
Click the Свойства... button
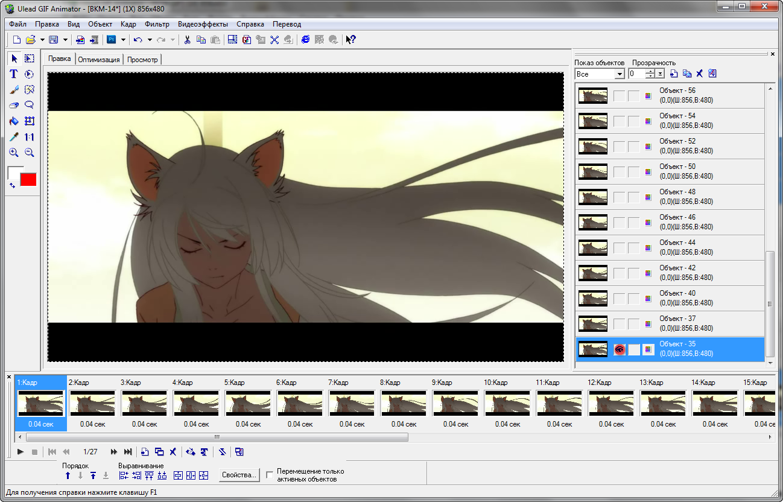(x=239, y=475)
